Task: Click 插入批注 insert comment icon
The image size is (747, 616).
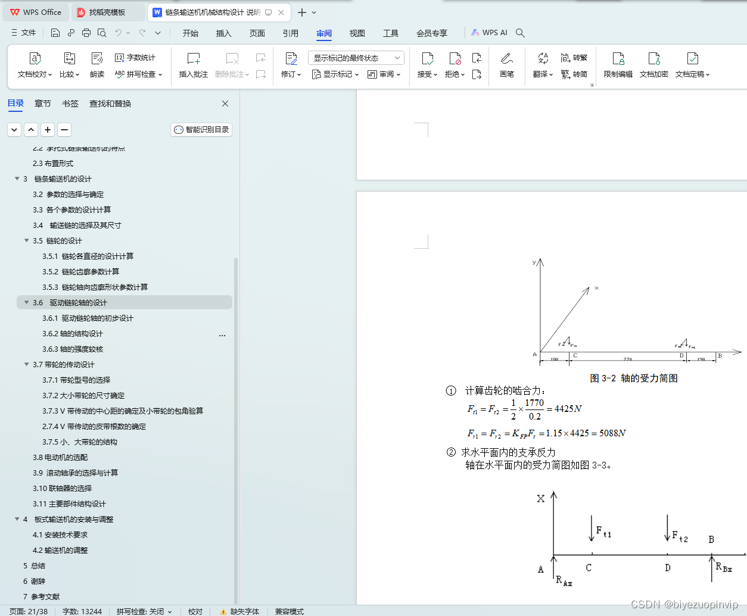Action: (x=194, y=59)
